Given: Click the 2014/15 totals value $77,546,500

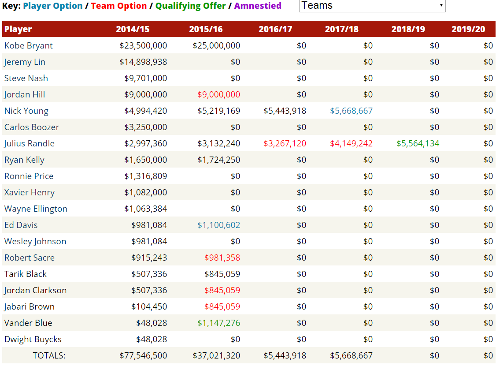Looking at the screenshot, I should [x=143, y=356].
